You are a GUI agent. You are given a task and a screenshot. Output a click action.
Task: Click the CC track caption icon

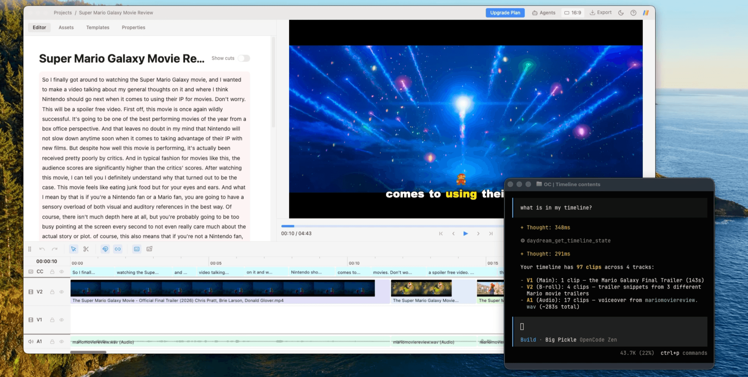click(31, 272)
